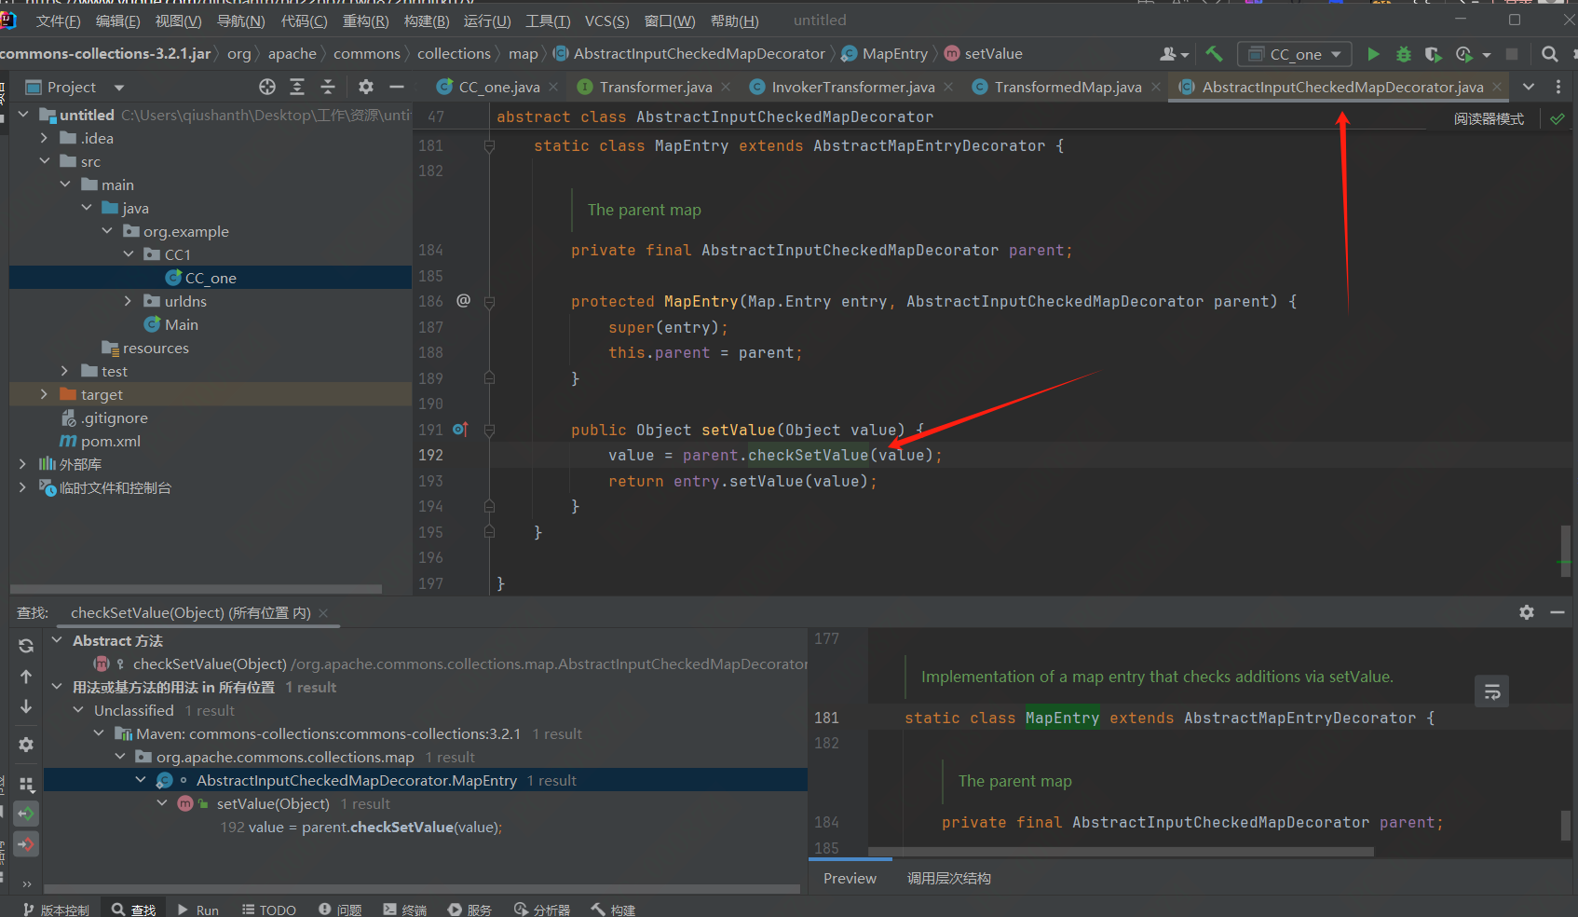
Task: Open Search Everywhere magnifier icon
Action: click(1549, 54)
